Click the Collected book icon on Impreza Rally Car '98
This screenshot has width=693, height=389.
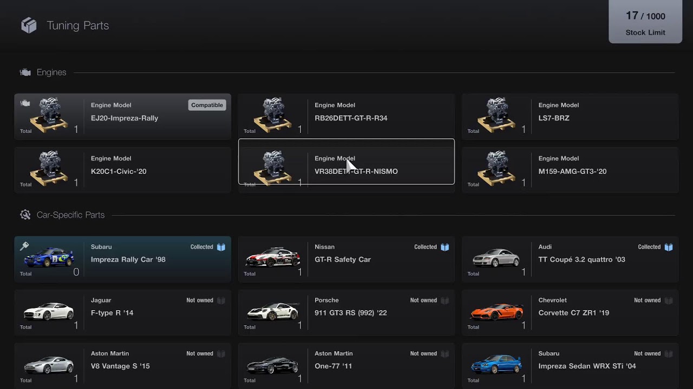(221, 247)
